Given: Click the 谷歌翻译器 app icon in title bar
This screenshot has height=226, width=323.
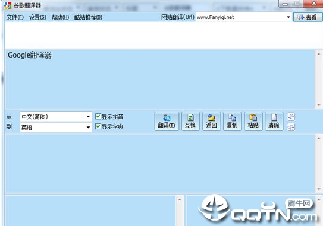Looking at the screenshot, I should [x=8, y=5].
